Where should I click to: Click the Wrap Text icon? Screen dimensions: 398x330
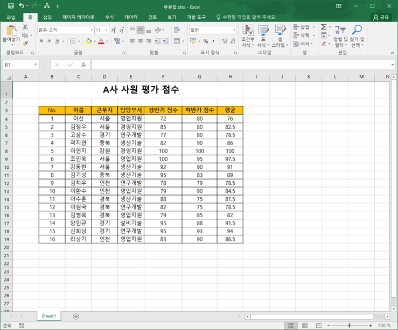[x=177, y=30]
